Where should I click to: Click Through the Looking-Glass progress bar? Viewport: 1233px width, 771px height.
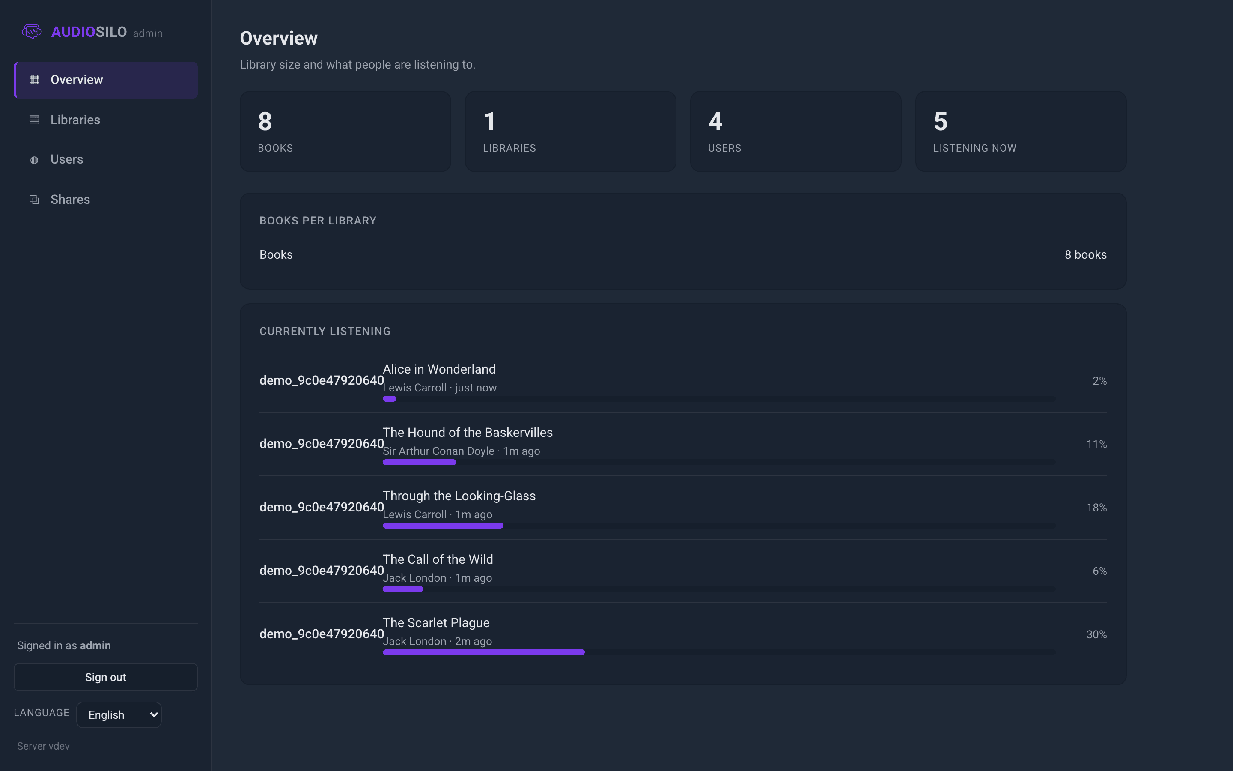719,526
